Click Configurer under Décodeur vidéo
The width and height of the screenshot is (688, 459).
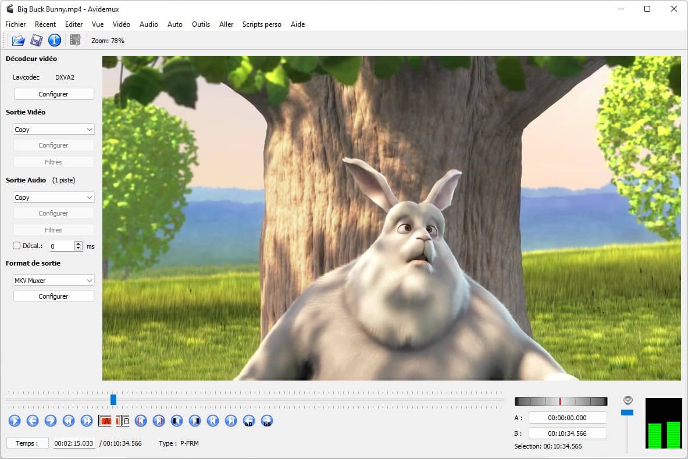click(54, 94)
